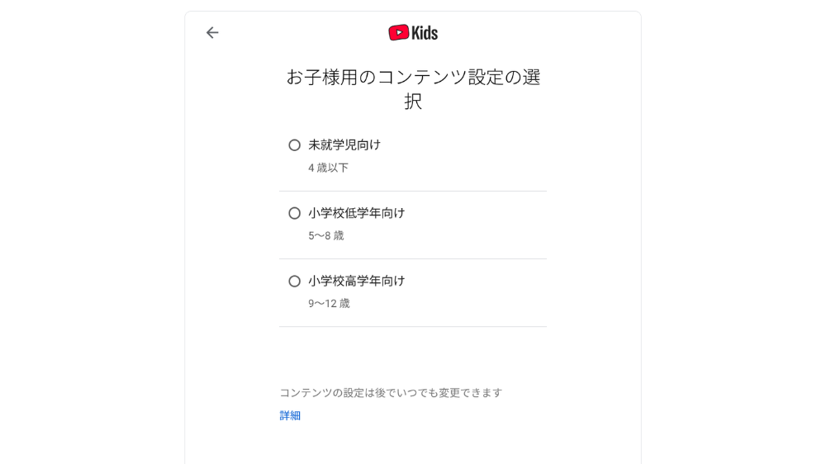
Task: Click the 択 character on heading's second line
Action: tap(413, 101)
